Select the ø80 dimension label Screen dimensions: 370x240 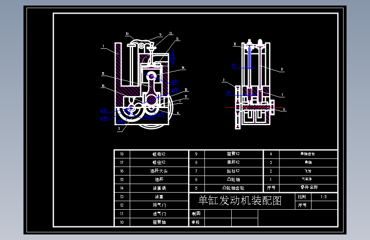coord(120,121)
